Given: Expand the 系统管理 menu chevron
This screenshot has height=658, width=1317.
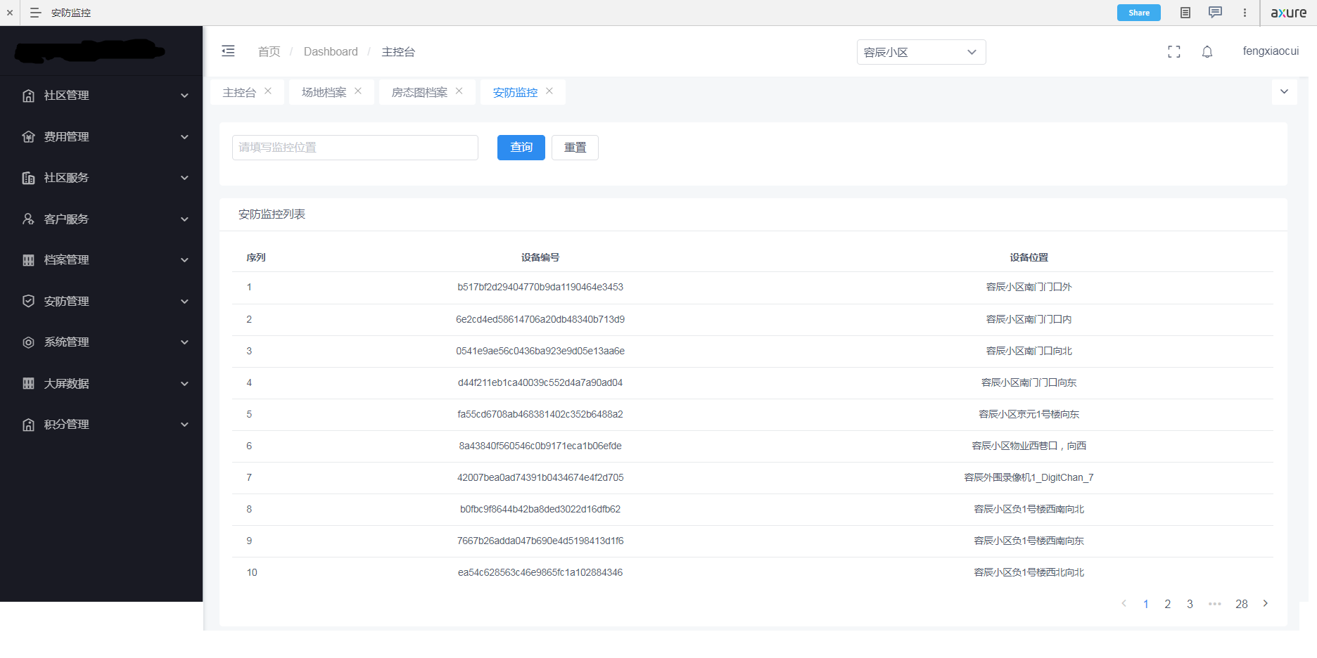Looking at the screenshot, I should [184, 342].
